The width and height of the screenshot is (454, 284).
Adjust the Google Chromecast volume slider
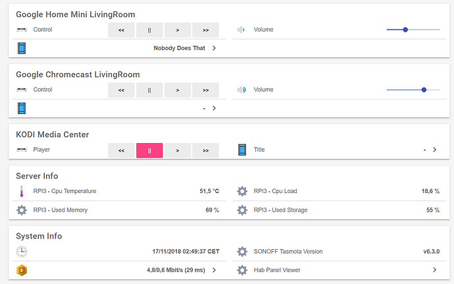pyautogui.click(x=413, y=90)
